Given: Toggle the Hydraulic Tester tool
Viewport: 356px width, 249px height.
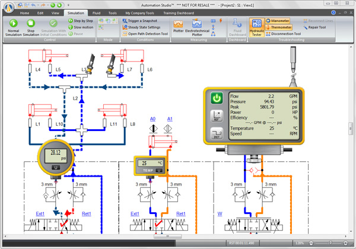Looking at the screenshot, I should [x=257, y=28].
